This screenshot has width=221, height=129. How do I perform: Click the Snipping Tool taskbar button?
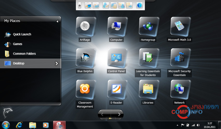click(59, 125)
